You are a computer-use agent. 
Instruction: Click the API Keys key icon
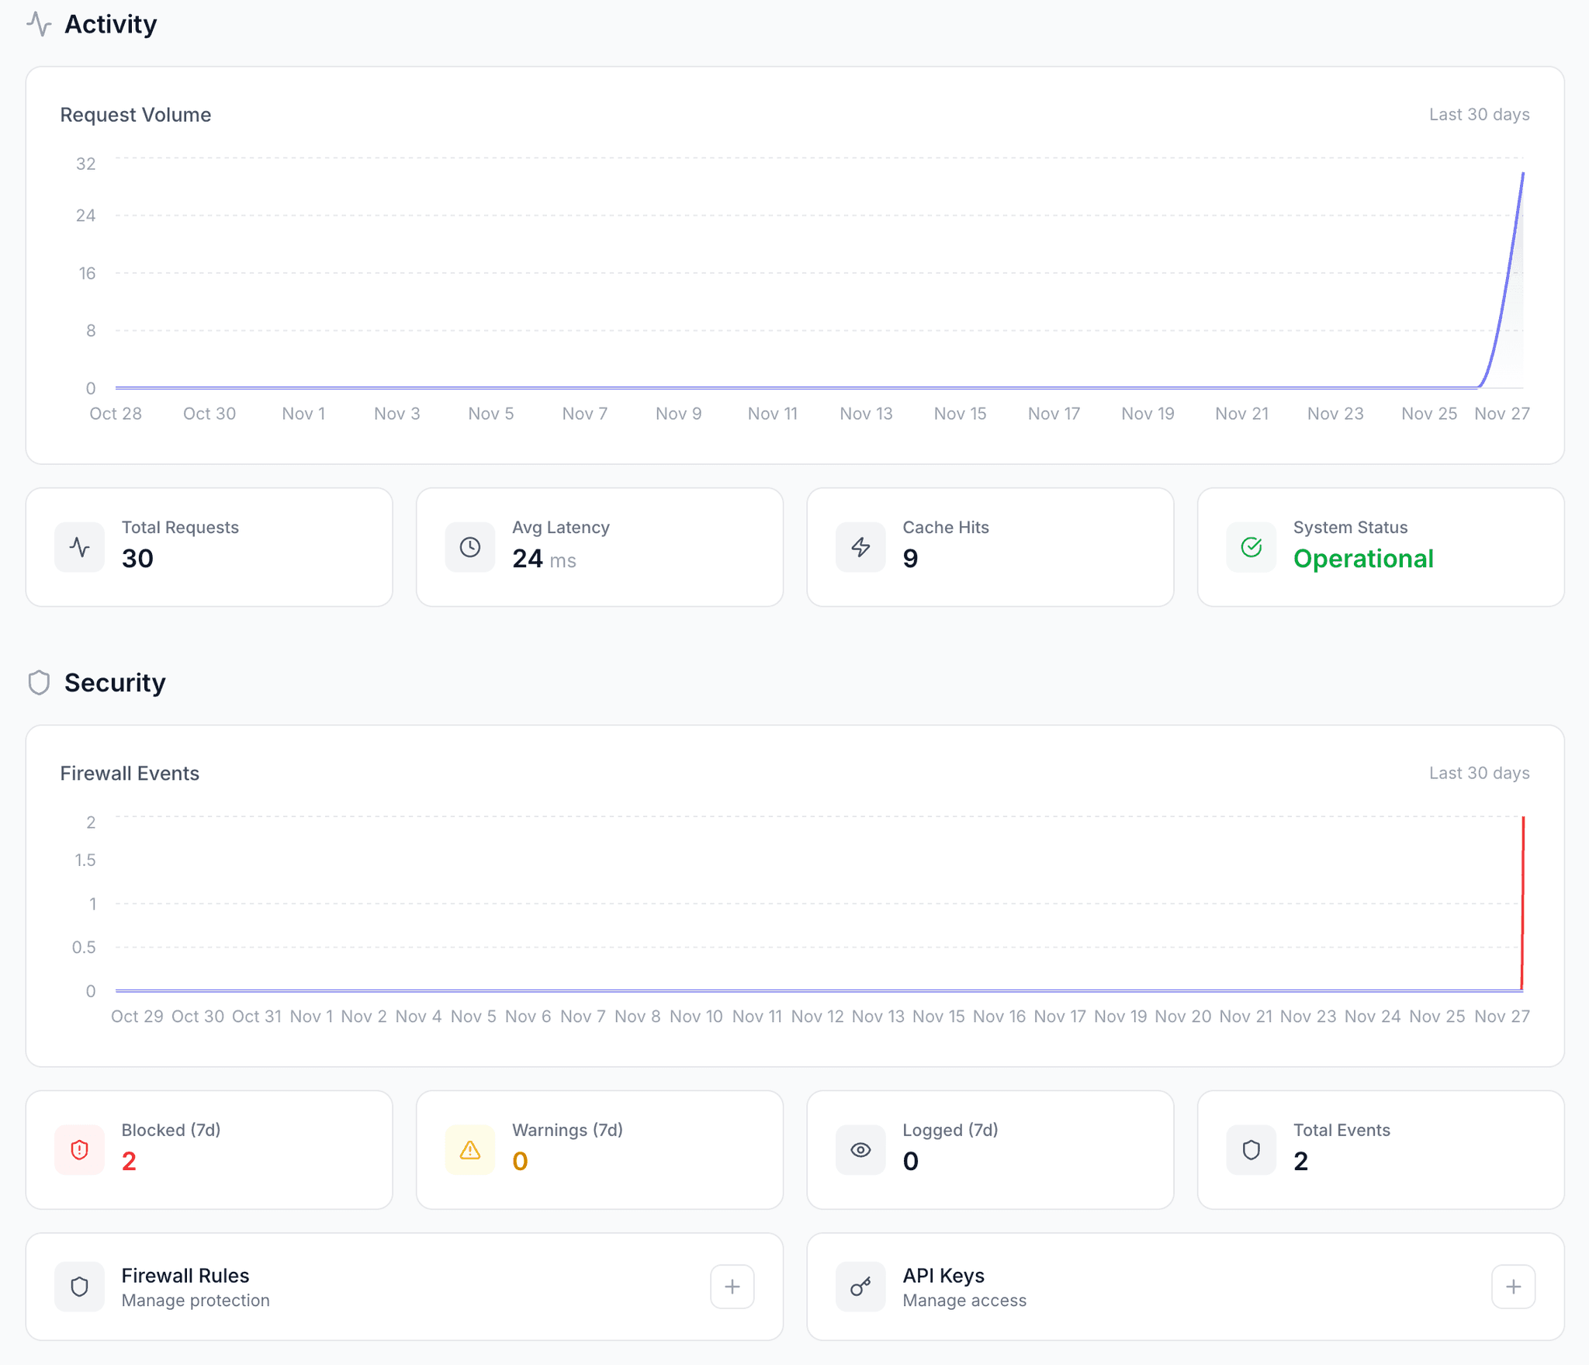tap(860, 1287)
